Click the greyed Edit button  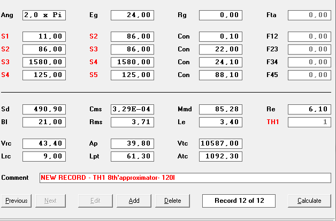tap(95, 201)
